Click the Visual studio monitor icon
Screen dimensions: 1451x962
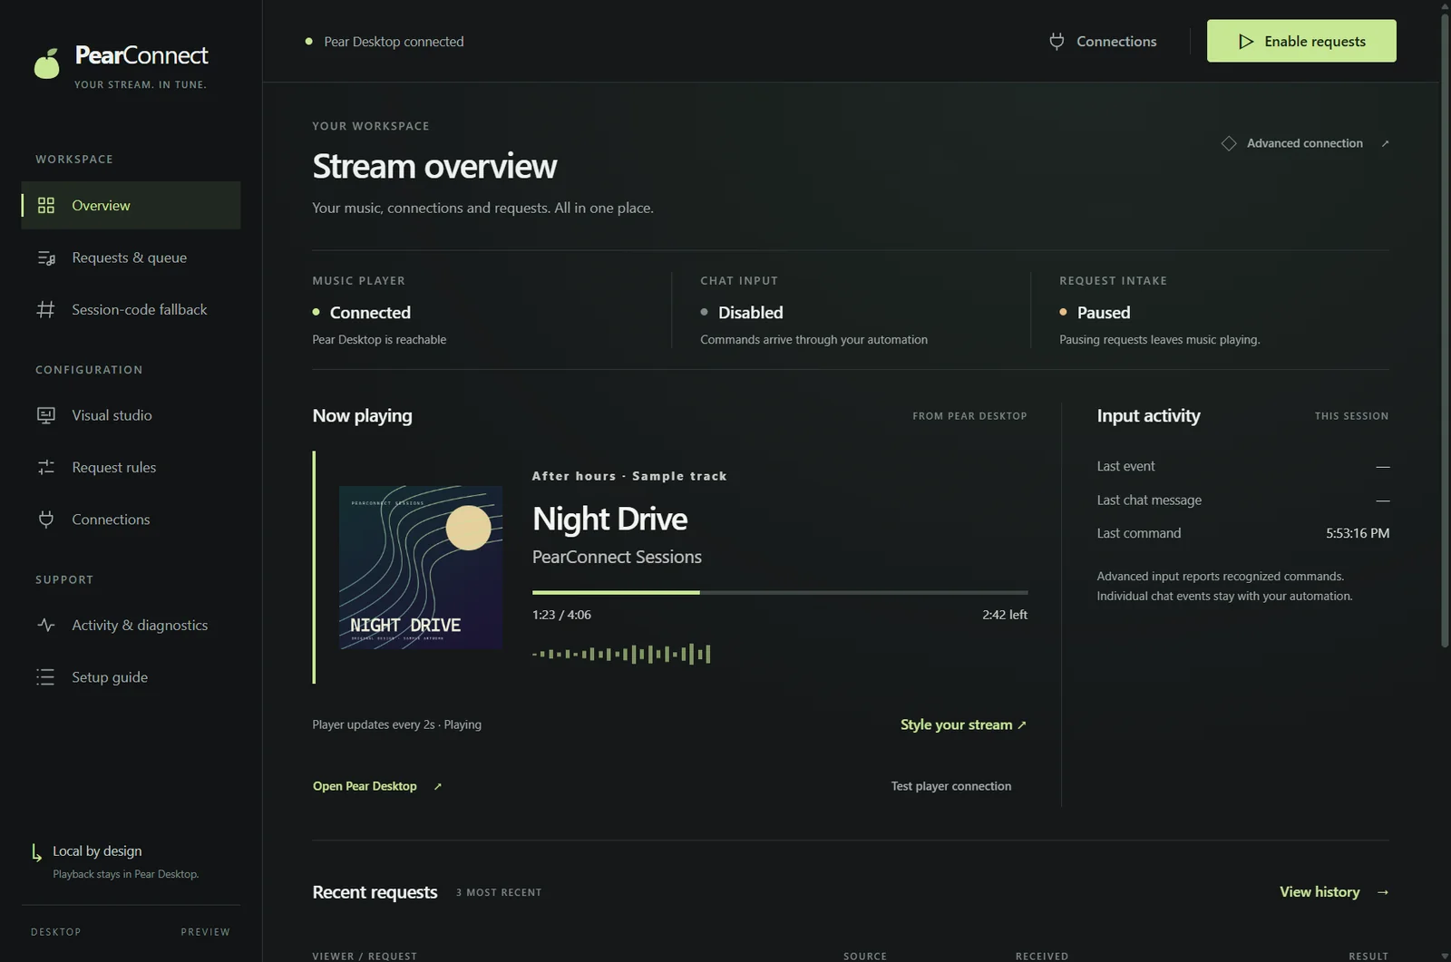coord(46,415)
